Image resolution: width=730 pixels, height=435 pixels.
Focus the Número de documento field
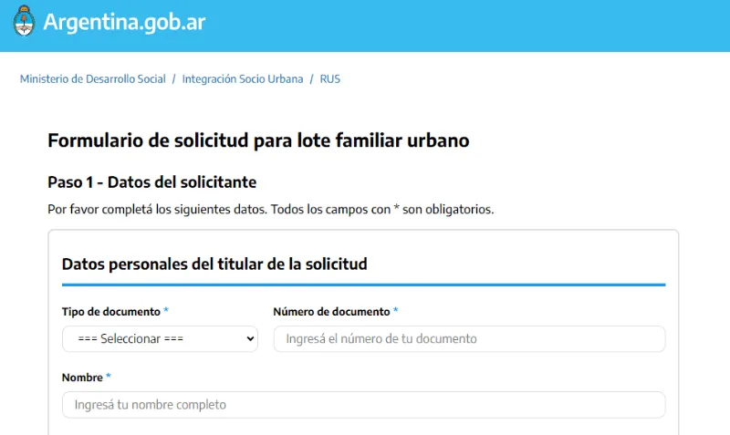pyautogui.click(x=469, y=338)
